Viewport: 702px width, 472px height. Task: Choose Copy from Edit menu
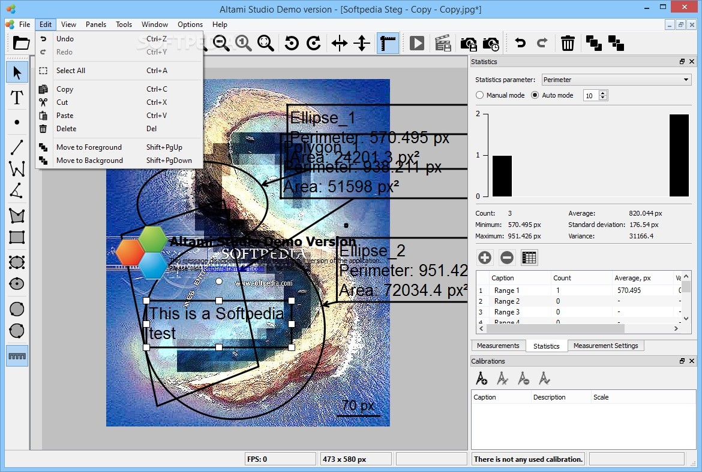click(x=119, y=89)
